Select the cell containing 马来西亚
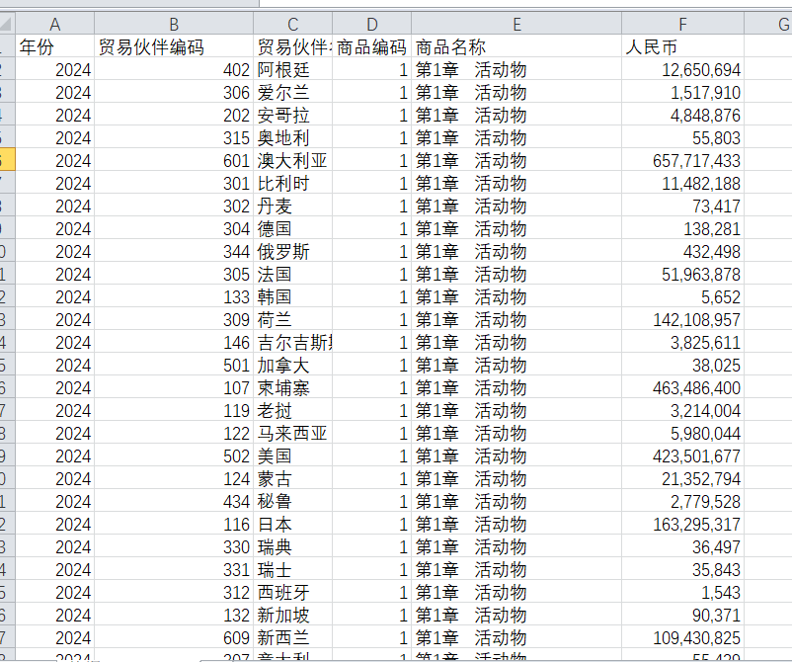 pyautogui.click(x=292, y=433)
